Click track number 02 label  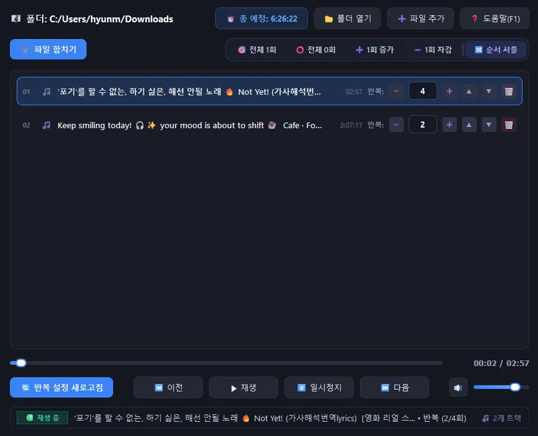(x=27, y=125)
